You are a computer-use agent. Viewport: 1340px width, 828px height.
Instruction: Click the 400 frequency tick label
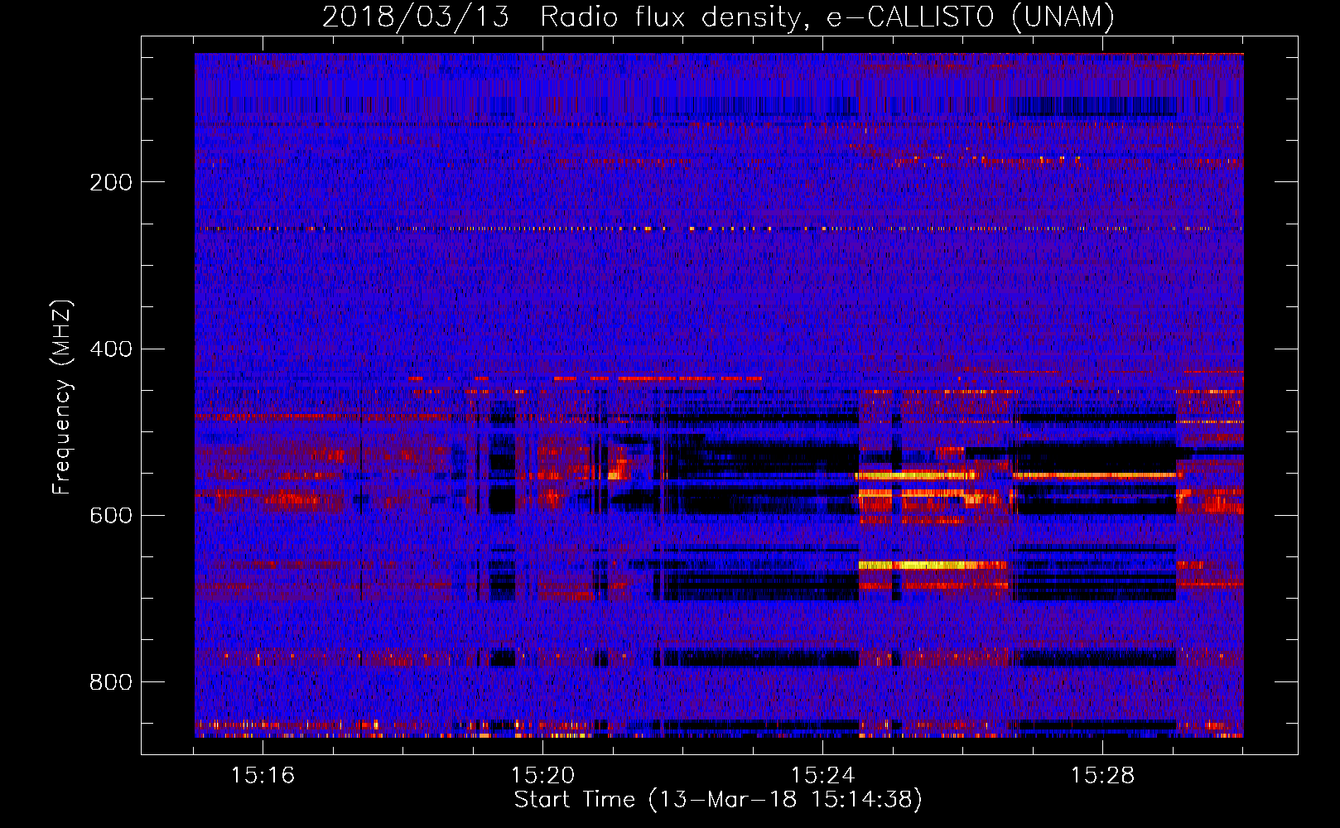(x=111, y=349)
